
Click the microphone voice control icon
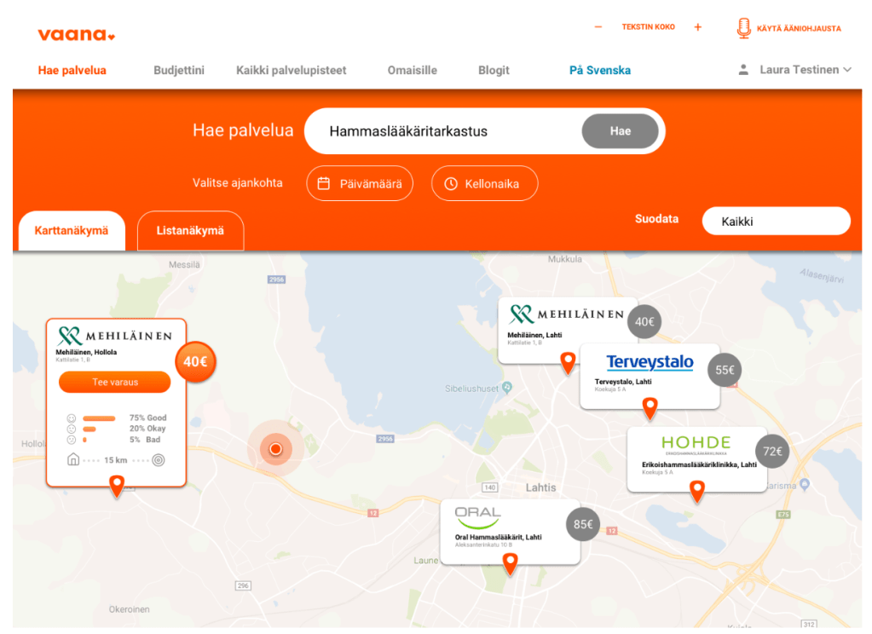[743, 28]
